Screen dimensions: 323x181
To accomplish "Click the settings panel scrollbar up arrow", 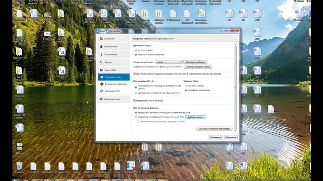I will coord(236,45).
